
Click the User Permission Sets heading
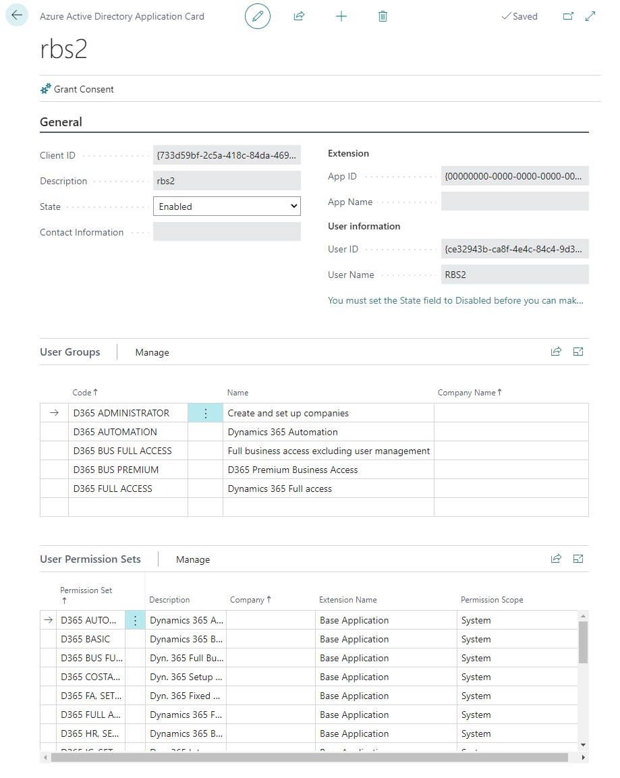(x=90, y=559)
